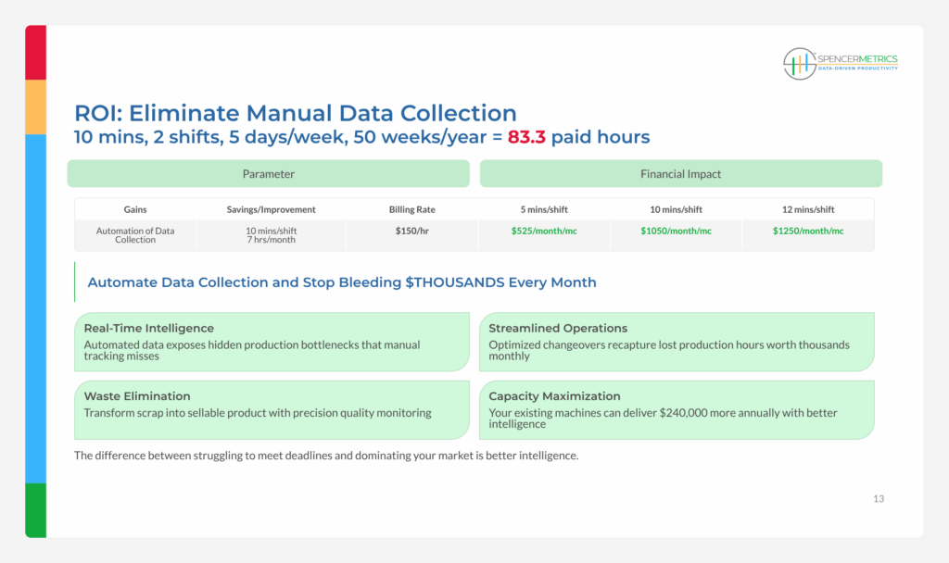Screen dimensions: 949x563
Task: Click the $525/month/mc value
Action: point(544,231)
